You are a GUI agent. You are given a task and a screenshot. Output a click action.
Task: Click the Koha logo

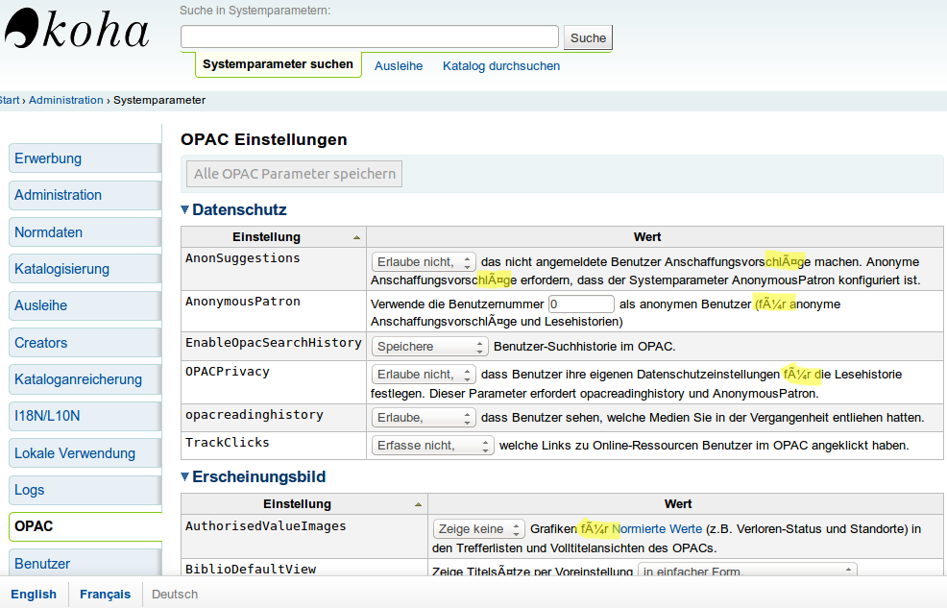pyautogui.click(x=77, y=29)
